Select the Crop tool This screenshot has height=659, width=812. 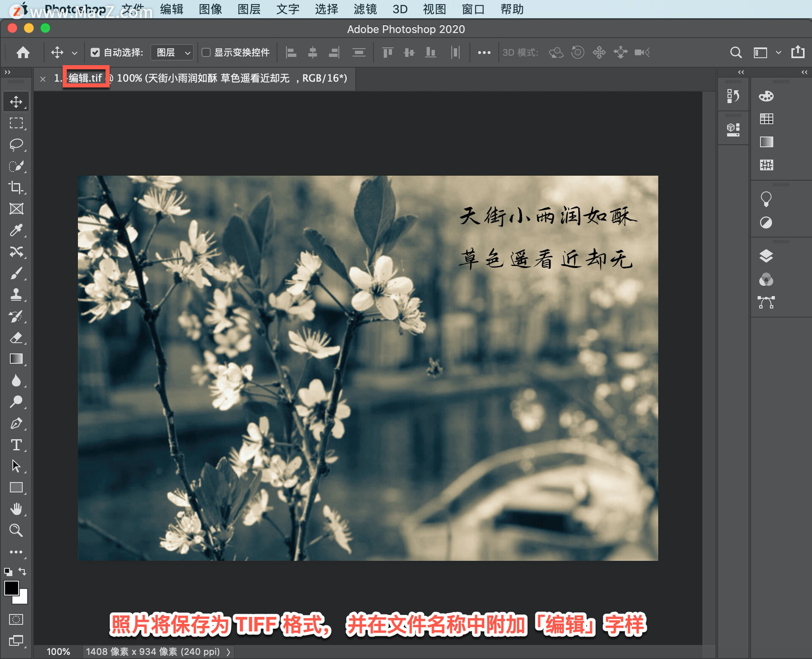coord(16,187)
